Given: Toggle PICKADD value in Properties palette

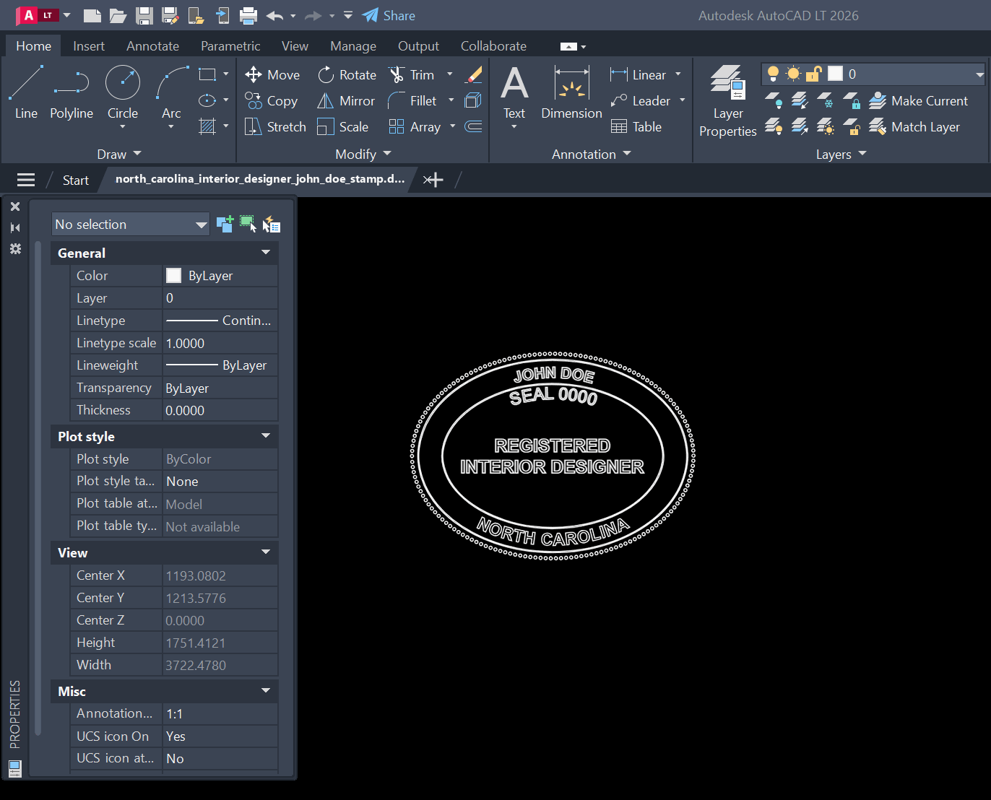Looking at the screenshot, I should point(225,224).
